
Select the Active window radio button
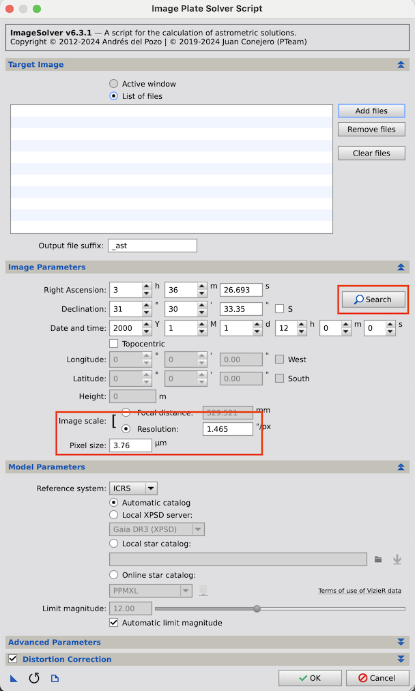pyautogui.click(x=114, y=84)
